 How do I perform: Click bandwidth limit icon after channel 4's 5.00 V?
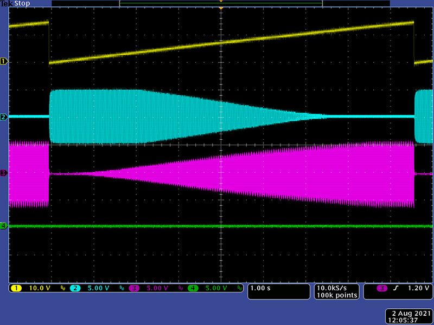[x=239, y=288]
